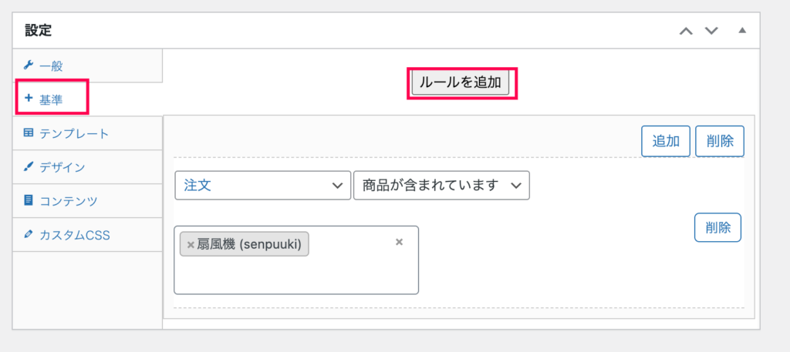
Task: Click the wrench icon beside 一般
Action: click(x=29, y=65)
